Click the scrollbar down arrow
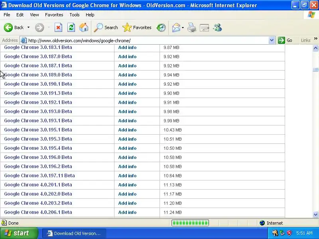The height and width of the screenshot is (239, 319). (315, 214)
